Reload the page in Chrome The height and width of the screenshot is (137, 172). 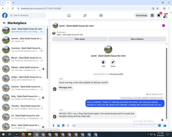(x=13, y=8)
